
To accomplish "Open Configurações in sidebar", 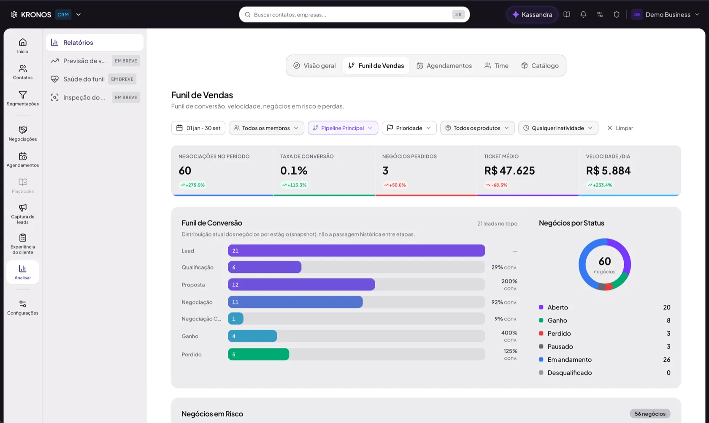I will (23, 307).
